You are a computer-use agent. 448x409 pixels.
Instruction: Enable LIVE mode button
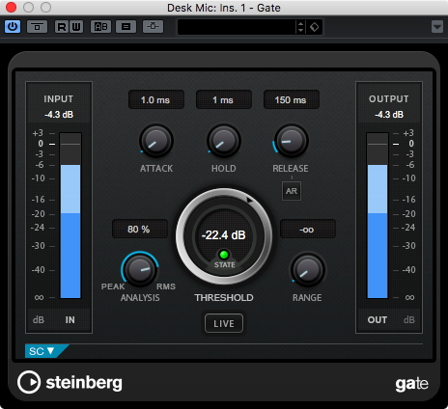pyautogui.click(x=224, y=323)
